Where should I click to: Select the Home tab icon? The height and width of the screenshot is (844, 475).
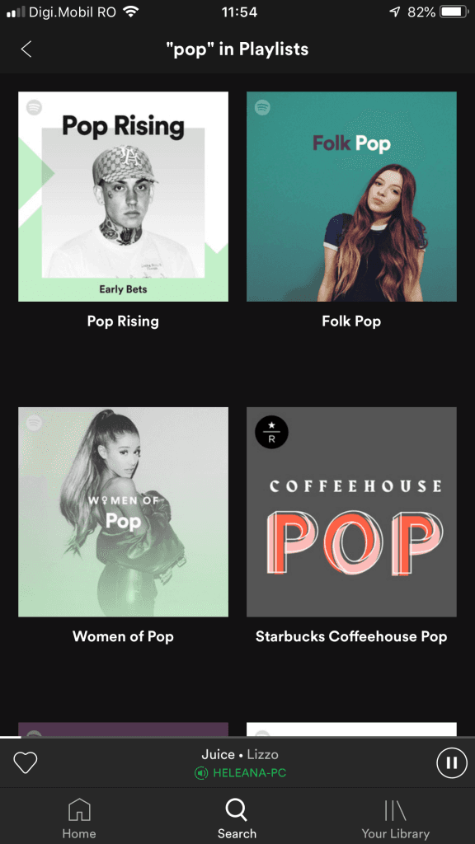[x=79, y=810]
